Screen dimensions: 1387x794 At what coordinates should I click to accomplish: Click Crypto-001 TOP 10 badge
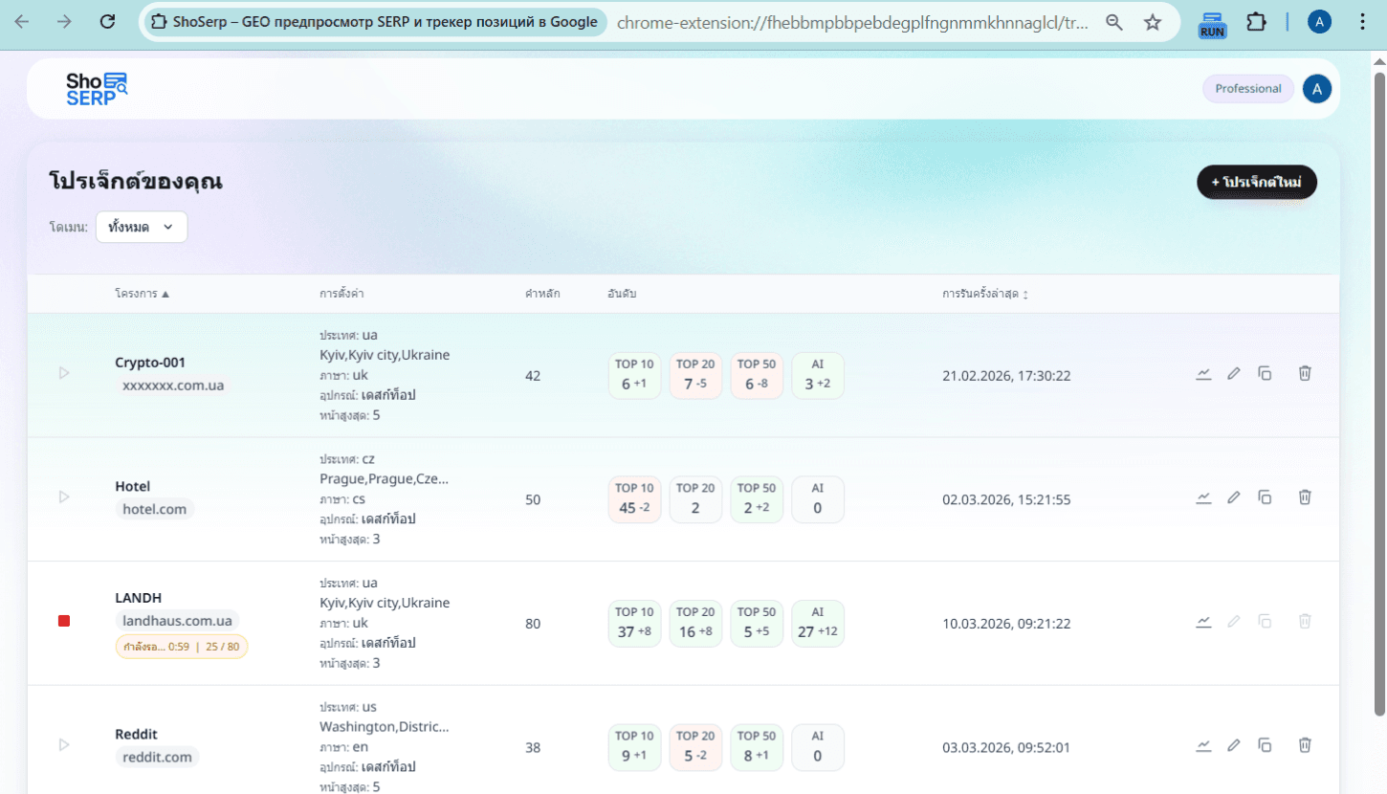click(x=634, y=375)
